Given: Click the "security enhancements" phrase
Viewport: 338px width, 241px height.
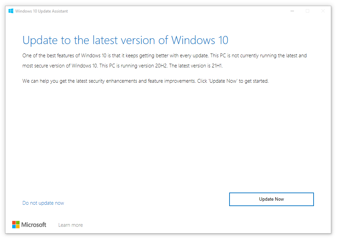Looking at the screenshot, I should [x=118, y=81].
